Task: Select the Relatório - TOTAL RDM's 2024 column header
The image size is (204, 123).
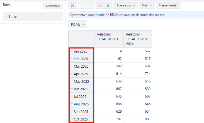Action: (137, 39)
